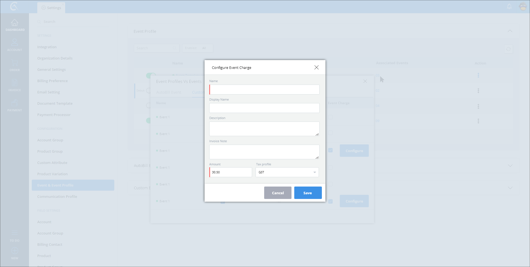Open the To Do list icon
This screenshot has width=530, height=267.
point(15,233)
